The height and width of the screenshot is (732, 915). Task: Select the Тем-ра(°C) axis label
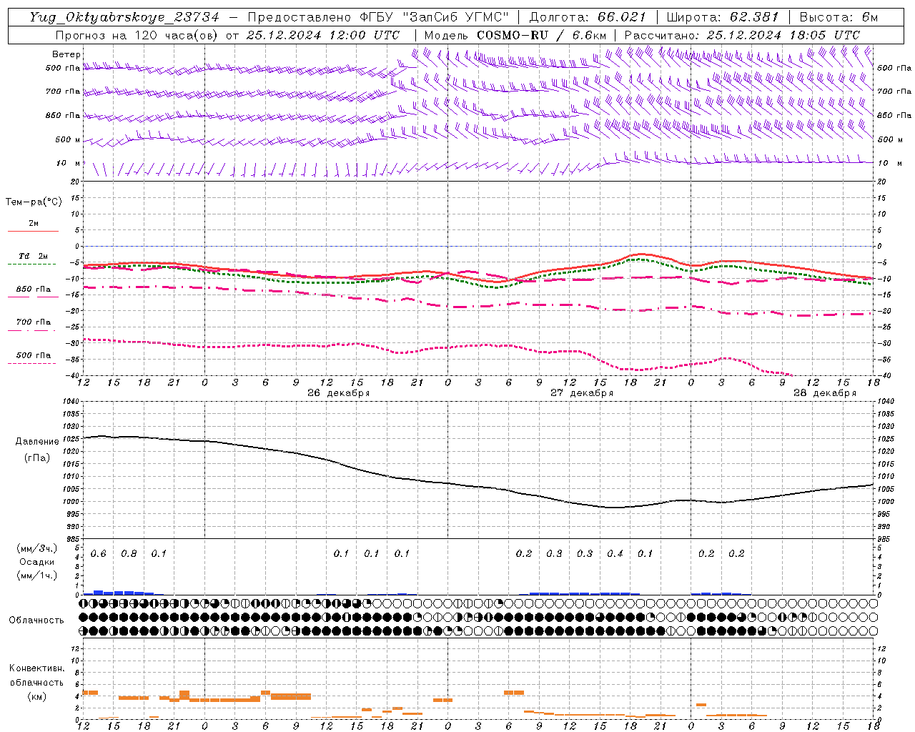click(34, 202)
